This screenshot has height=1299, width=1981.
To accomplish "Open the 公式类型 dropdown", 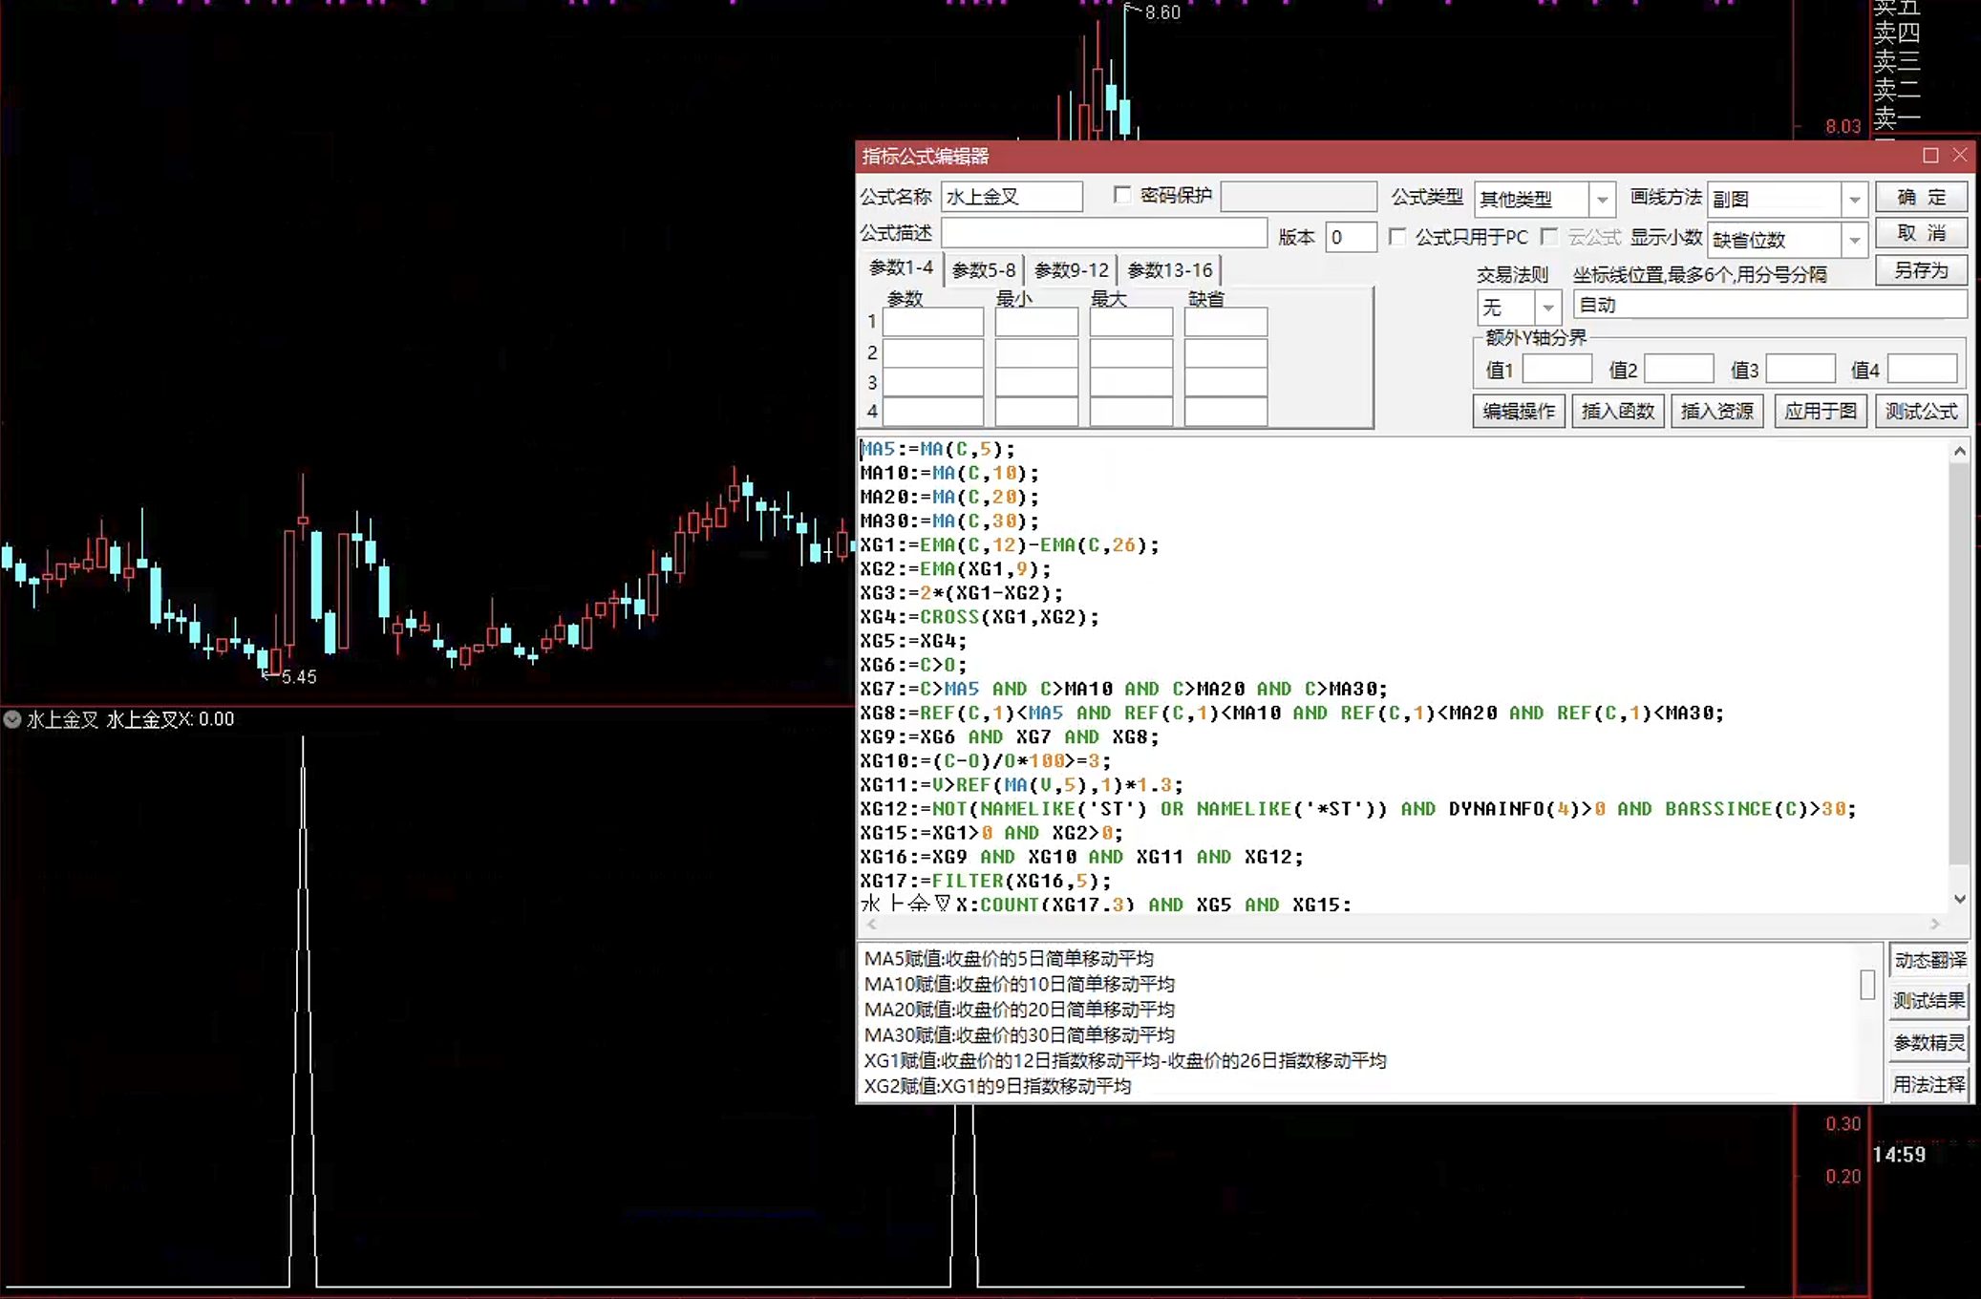I will coord(1602,200).
